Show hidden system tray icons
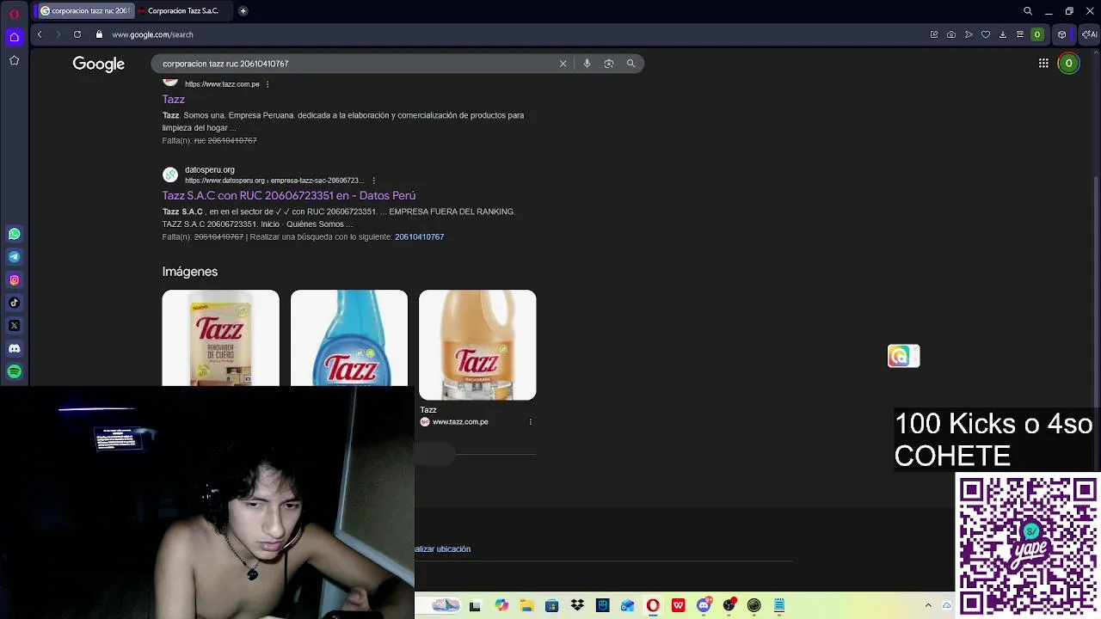Image resolution: width=1101 pixels, height=619 pixels. click(x=928, y=606)
